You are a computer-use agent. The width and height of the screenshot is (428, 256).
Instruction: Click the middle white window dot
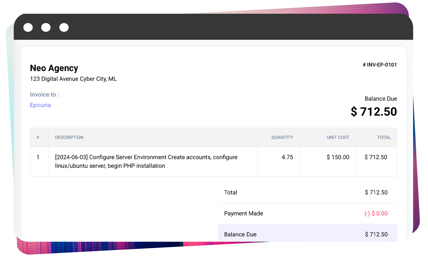tap(46, 27)
